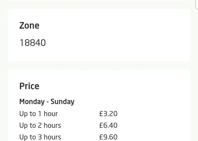Click the digit 3 in Up to 3 hours
This screenshot has width=198, height=141.
(x=40, y=137)
